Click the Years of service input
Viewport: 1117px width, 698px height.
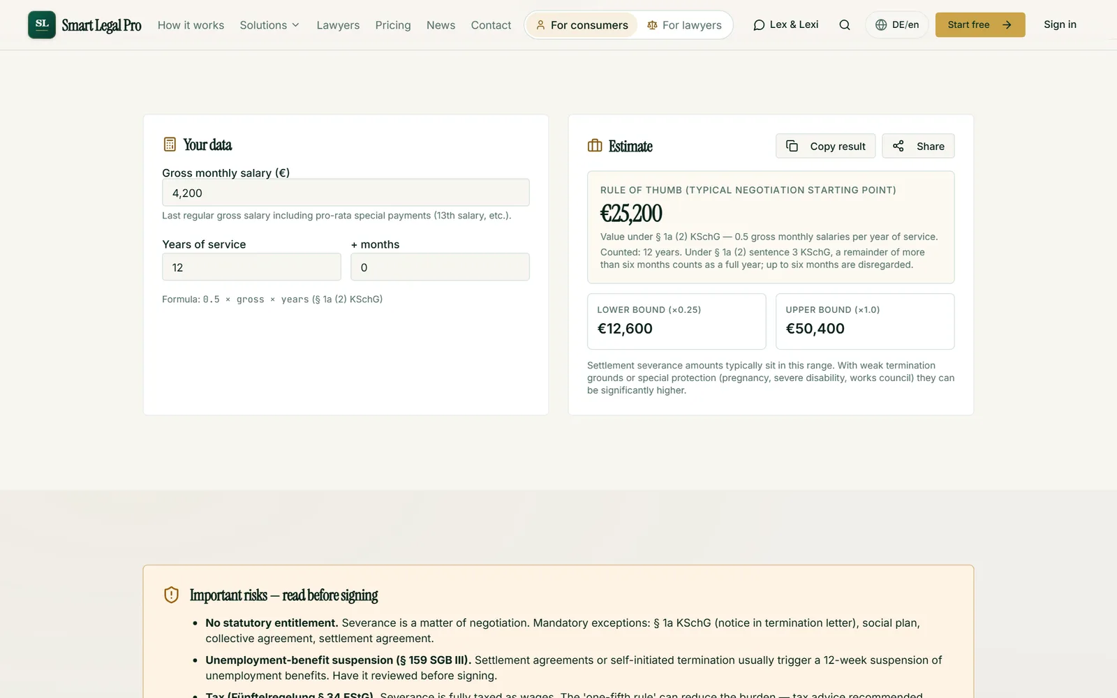(251, 267)
